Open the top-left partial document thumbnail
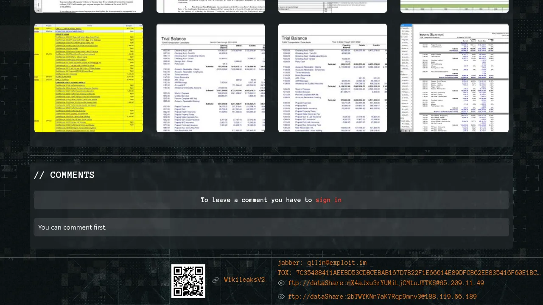 [89, 6]
